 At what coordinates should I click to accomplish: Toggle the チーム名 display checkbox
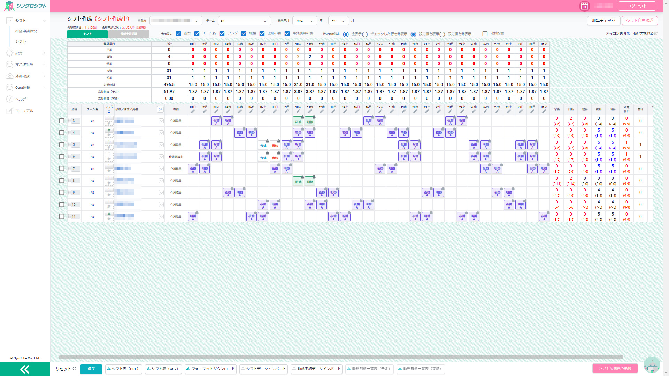point(197,34)
